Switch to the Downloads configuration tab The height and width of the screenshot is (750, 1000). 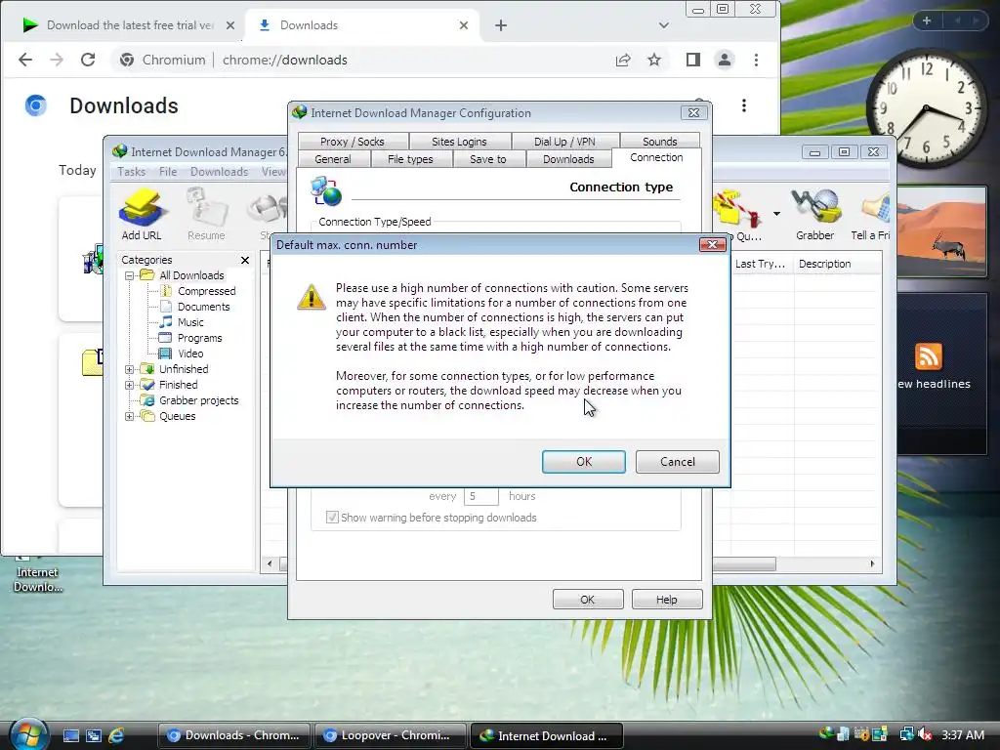[568, 159]
